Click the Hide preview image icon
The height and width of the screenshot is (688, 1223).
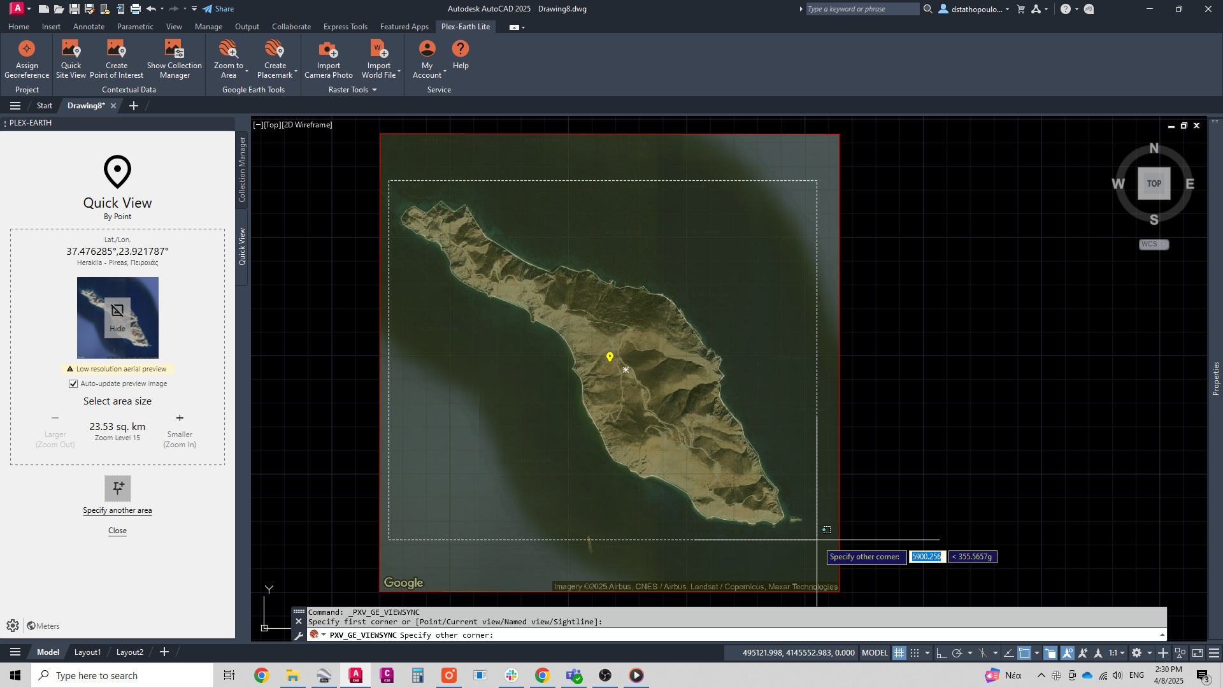coord(117,317)
